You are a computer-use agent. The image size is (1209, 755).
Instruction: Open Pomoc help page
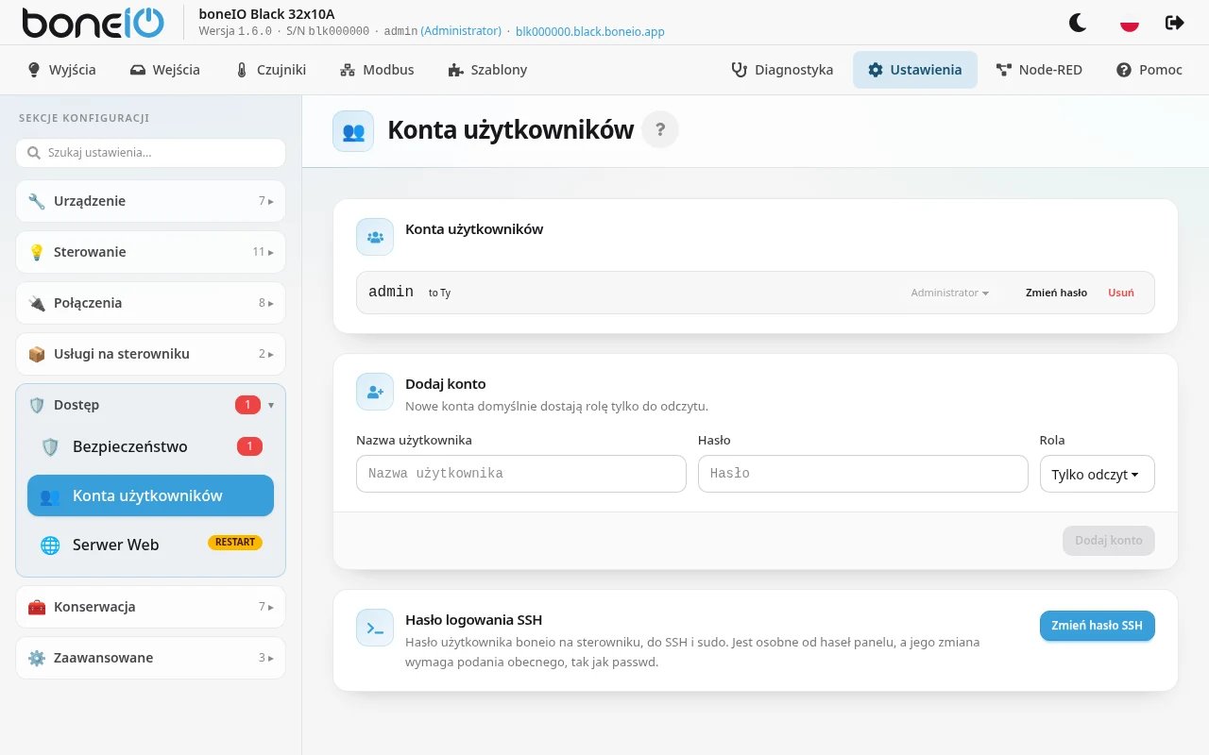pyautogui.click(x=1149, y=70)
